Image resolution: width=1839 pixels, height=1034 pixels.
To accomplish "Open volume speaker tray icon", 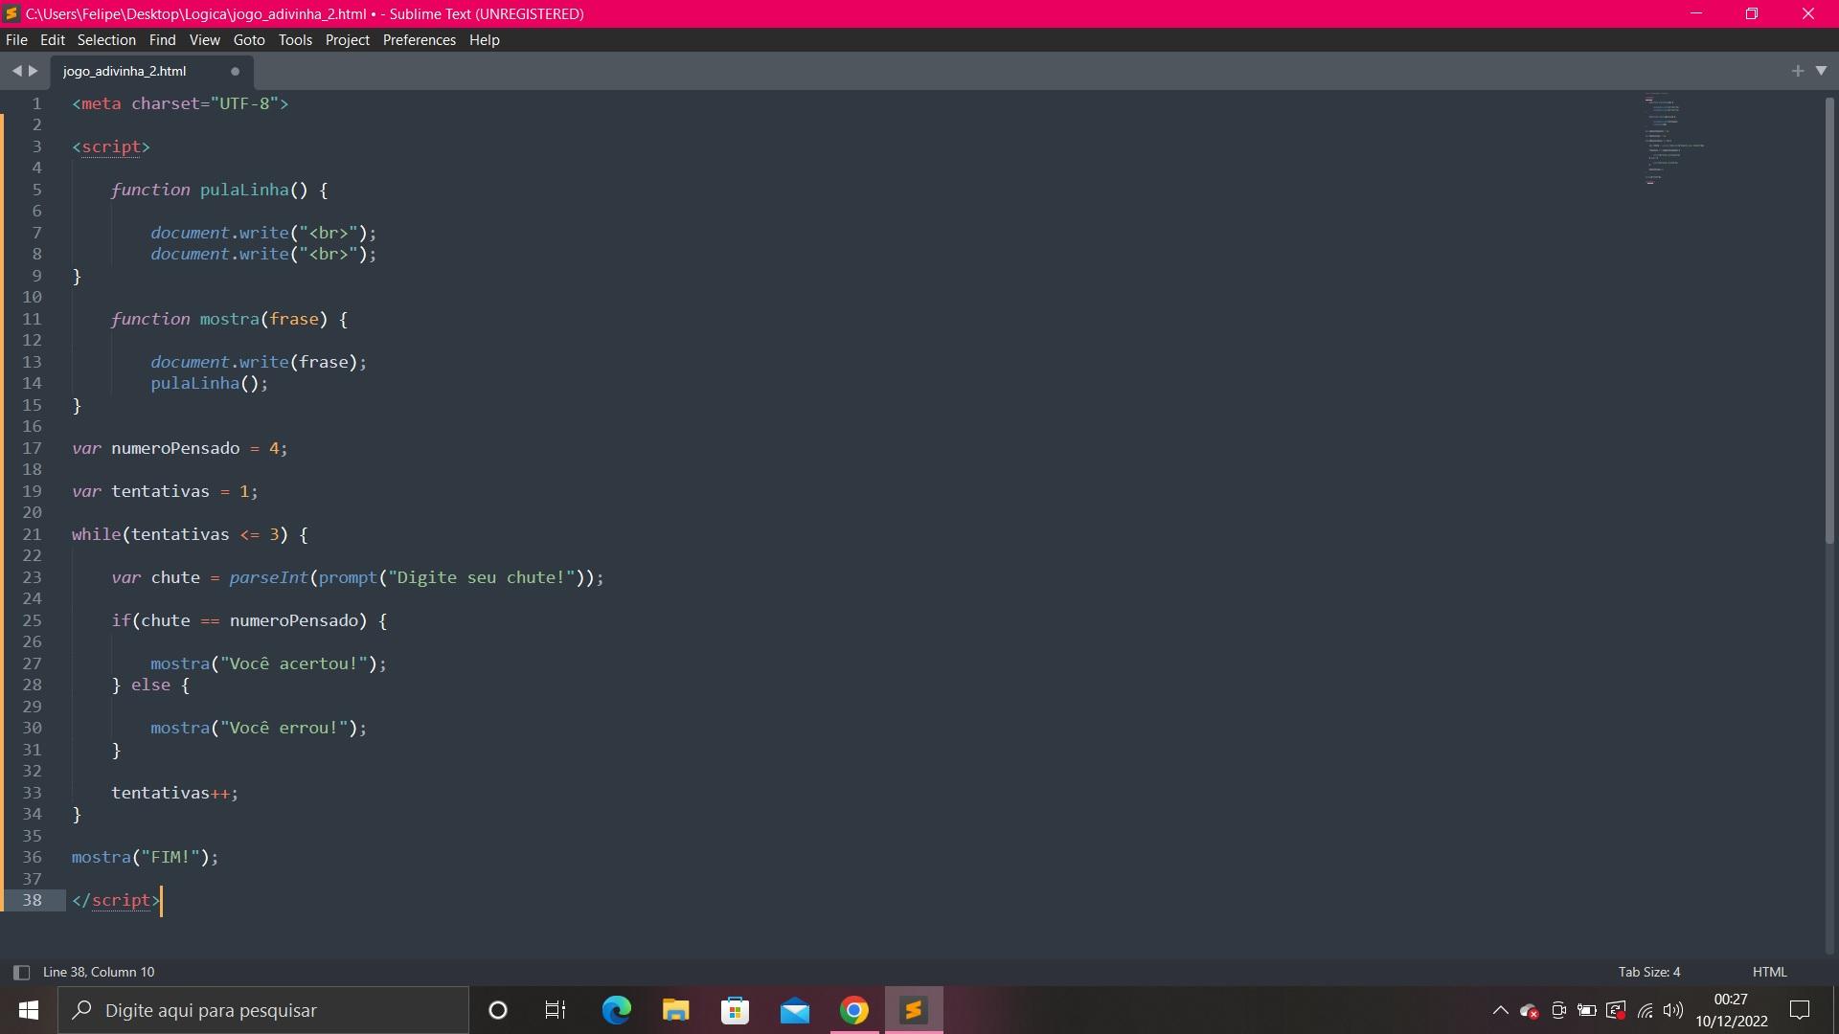I will pyautogui.click(x=1673, y=1010).
